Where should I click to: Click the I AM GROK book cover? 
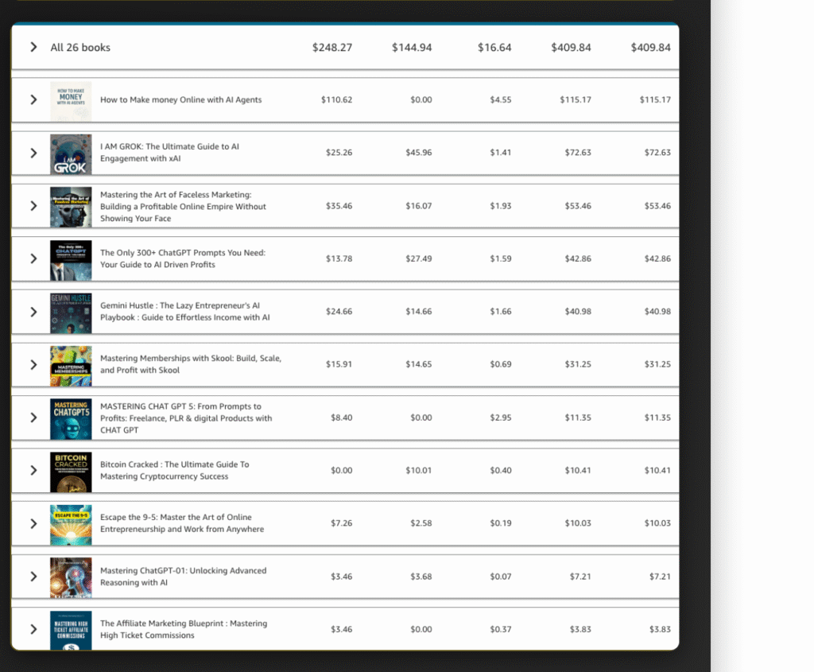coord(71,153)
